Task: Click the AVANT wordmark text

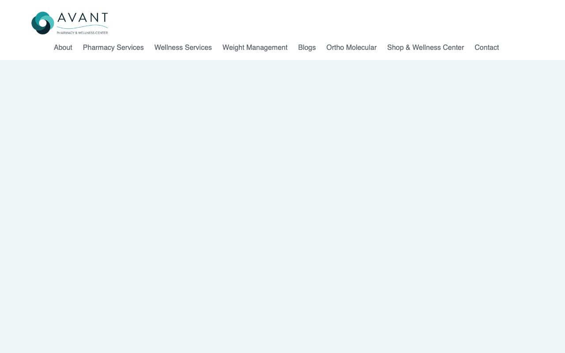Action: click(83, 18)
